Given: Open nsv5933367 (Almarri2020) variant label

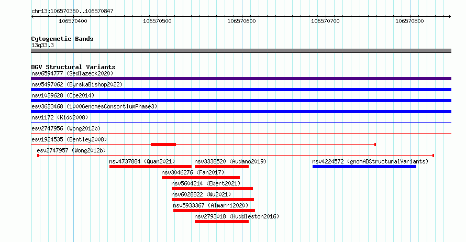Looking at the screenshot, I should click(210, 205).
